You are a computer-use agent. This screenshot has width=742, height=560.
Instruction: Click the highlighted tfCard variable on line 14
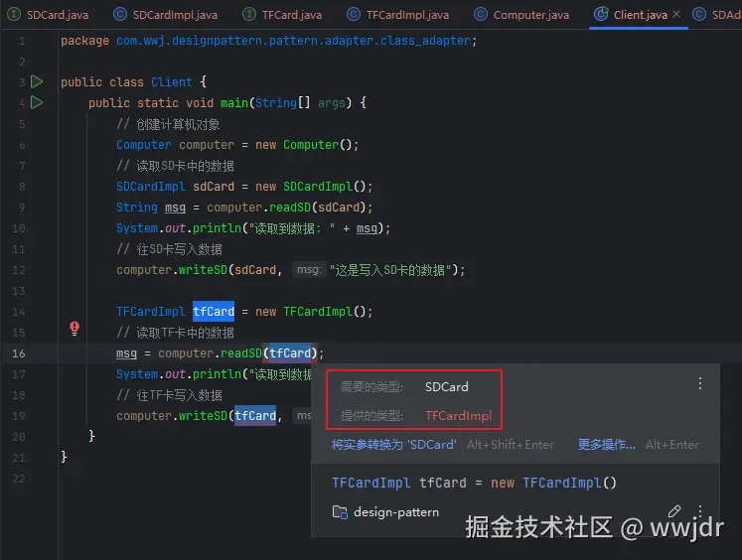(x=214, y=312)
